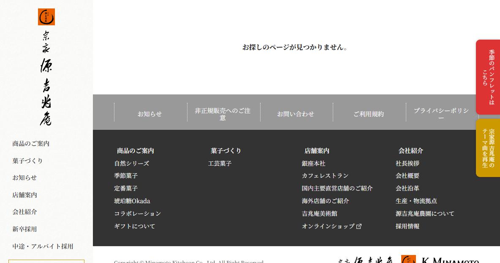Open the オンラインショップ footer link
Image resolution: width=500 pixels, height=263 pixels.
click(328, 226)
